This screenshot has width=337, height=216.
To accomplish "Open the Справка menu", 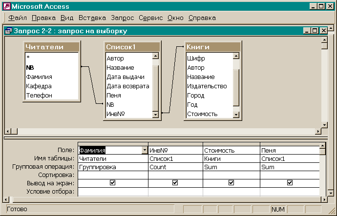I will click(202, 18).
